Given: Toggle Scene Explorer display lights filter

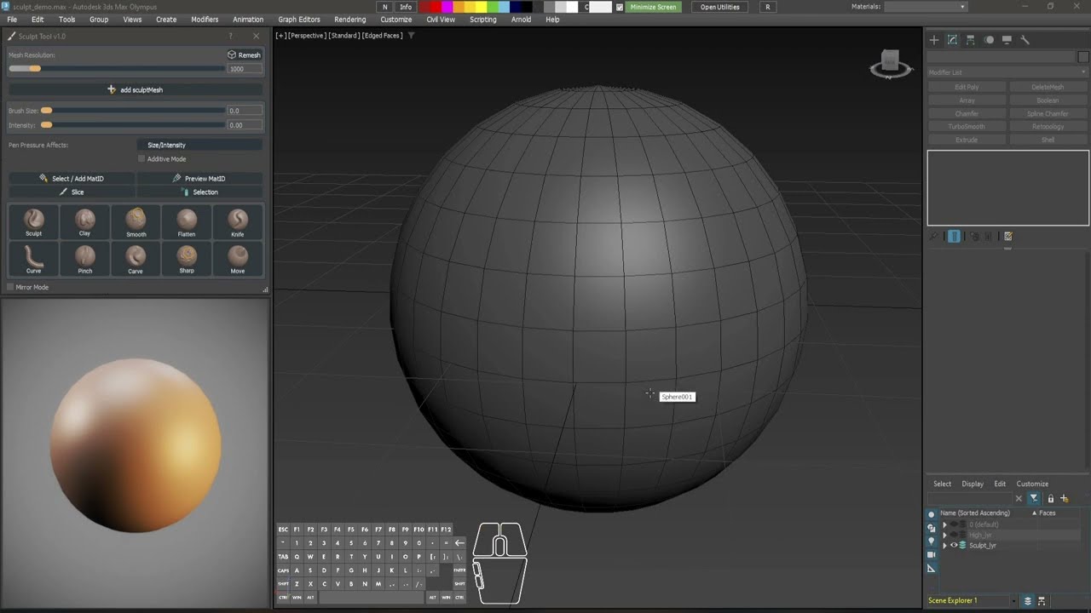Looking at the screenshot, I should point(931,541).
